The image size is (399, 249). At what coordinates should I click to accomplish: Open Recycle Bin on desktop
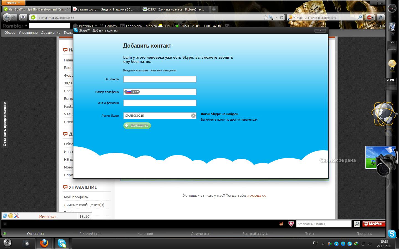click(x=392, y=27)
